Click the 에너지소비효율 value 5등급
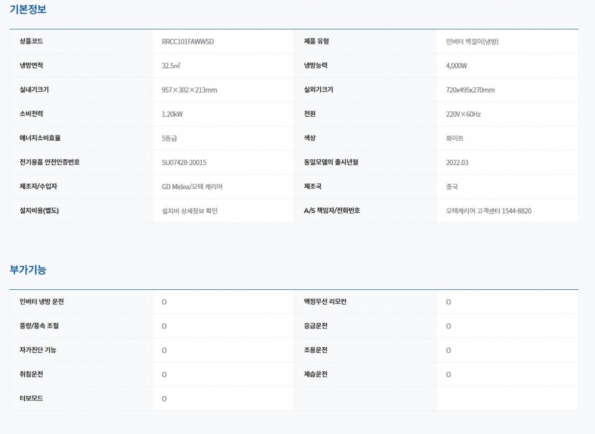This screenshot has height=434, width=595. pos(169,138)
